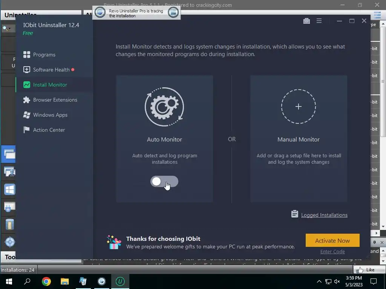Close the Revo description panel
The width and height of the screenshot is (386, 289).
click(x=382, y=242)
